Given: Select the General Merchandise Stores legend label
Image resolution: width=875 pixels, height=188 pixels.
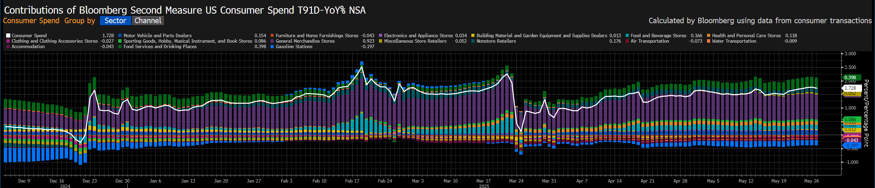Looking at the screenshot, I should 305,41.
